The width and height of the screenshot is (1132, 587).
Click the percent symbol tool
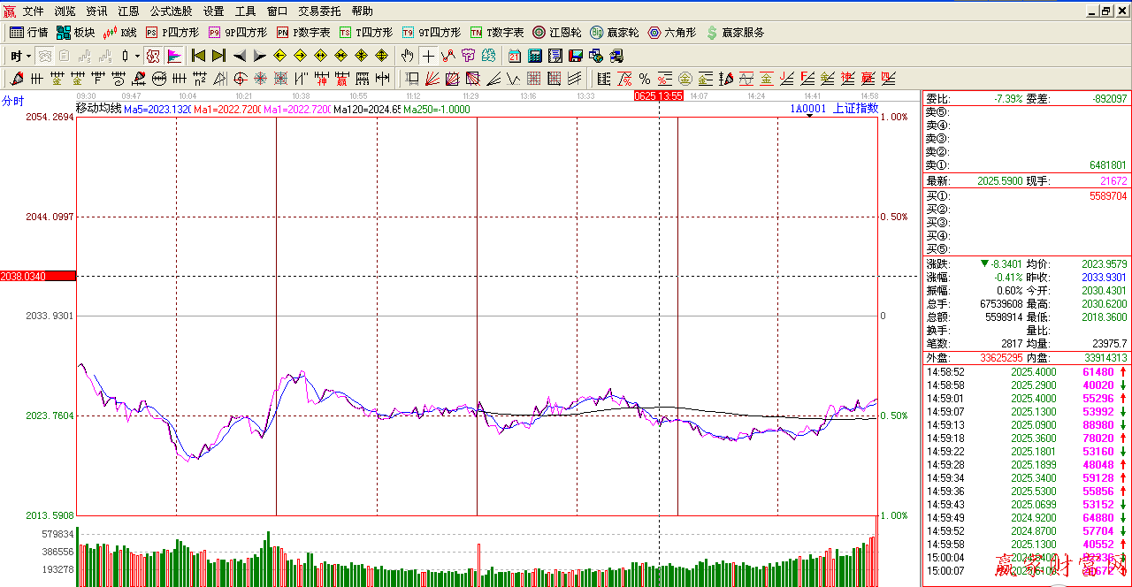pos(644,79)
